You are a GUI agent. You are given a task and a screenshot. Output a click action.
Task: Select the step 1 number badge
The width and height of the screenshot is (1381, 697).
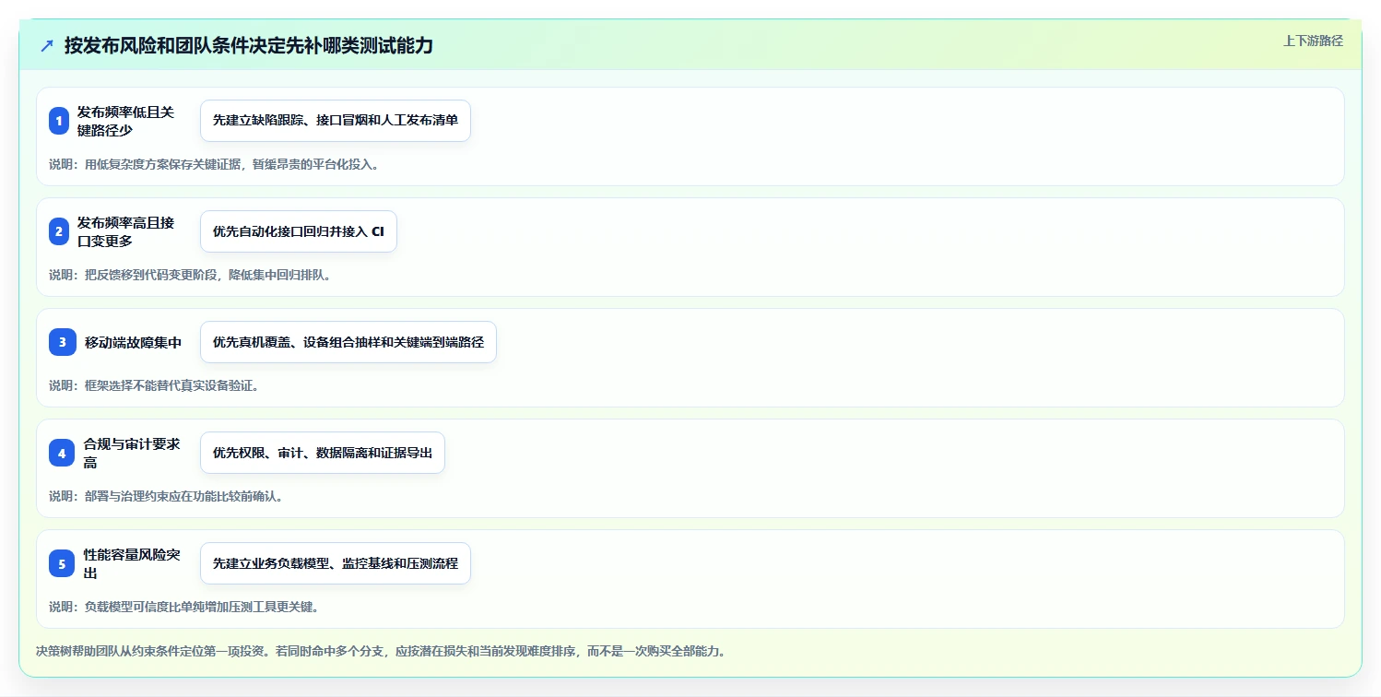pos(59,121)
